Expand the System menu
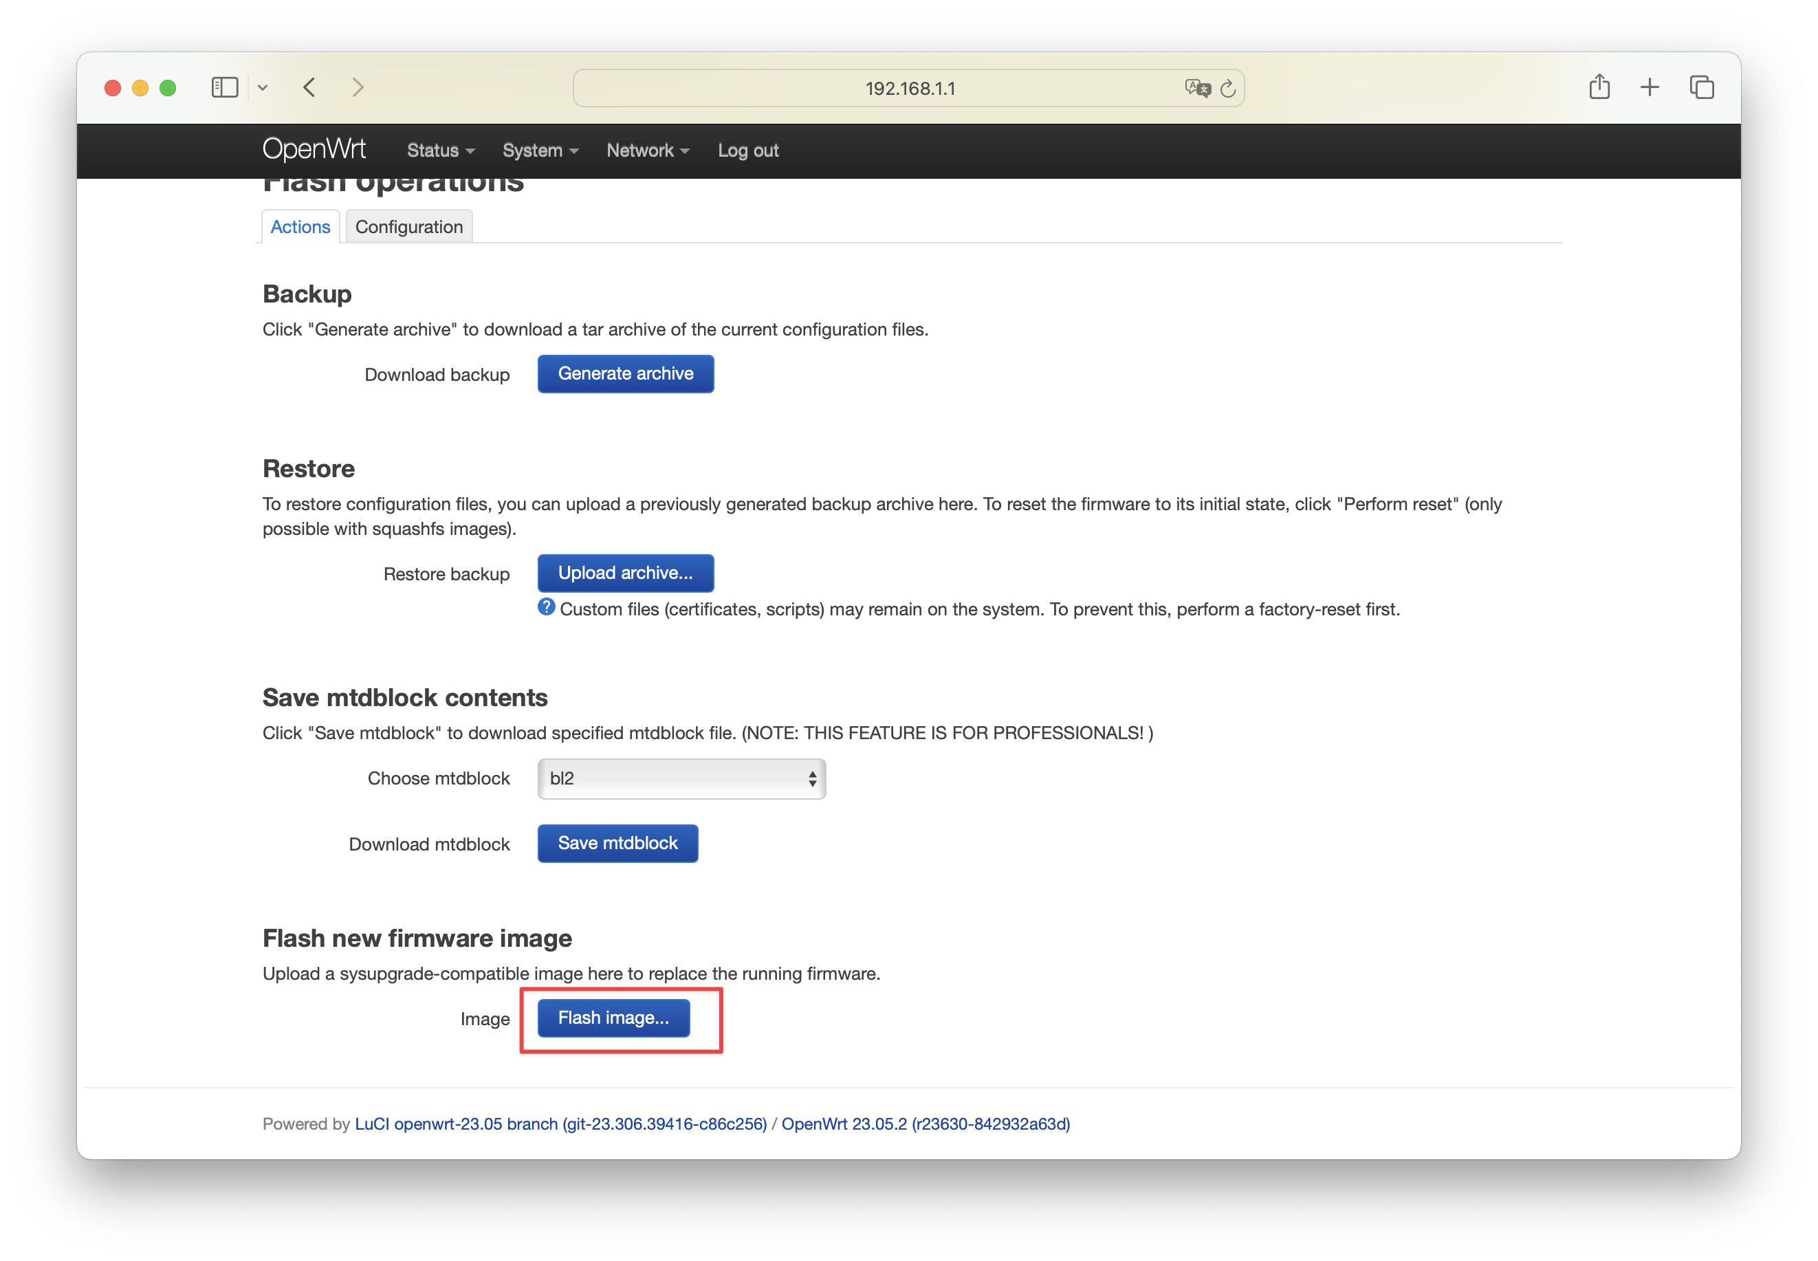The image size is (1818, 1261). [540, 151]
